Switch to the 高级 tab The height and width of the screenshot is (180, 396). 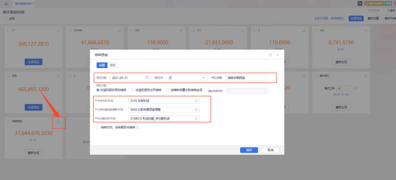pyautogui.click(x=112, y=65)
